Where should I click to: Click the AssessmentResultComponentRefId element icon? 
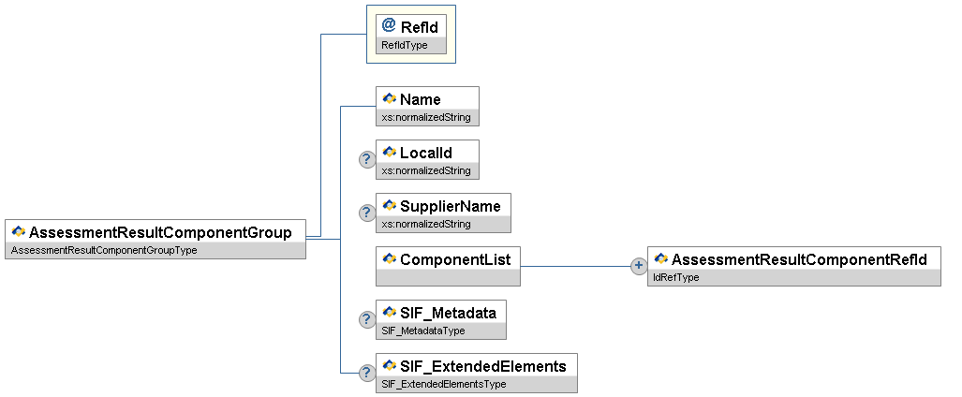pos(660,258)
